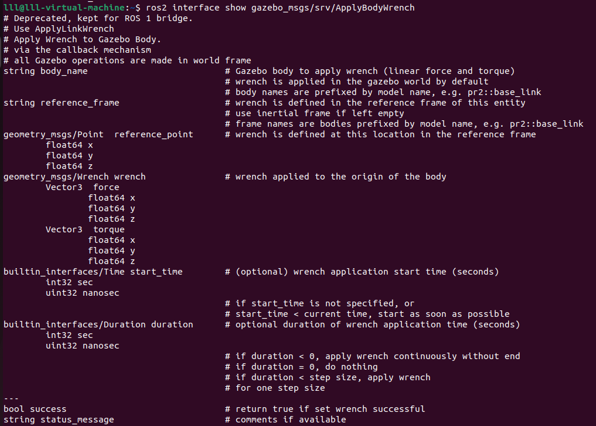The height and width of the screenshot is (426, 596).
Task: Click 'float64 x' under Vector3 torque
Action: point(111,240)
